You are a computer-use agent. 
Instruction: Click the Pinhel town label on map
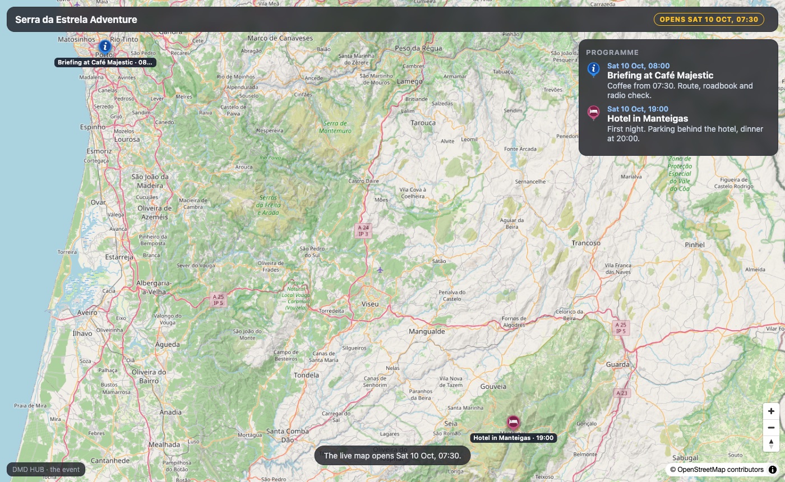point(695,245)
